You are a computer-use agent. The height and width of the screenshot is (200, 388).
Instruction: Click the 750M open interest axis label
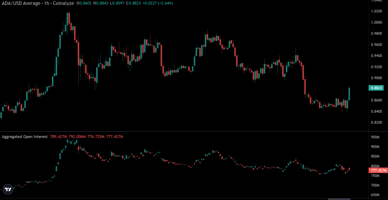pos(375,175)
